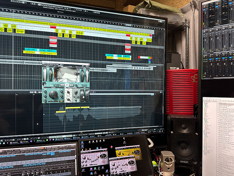Click the top knob on the white filter panel
Screen dimensions: 234x176
pyautogui.click(x=68, y=92)
